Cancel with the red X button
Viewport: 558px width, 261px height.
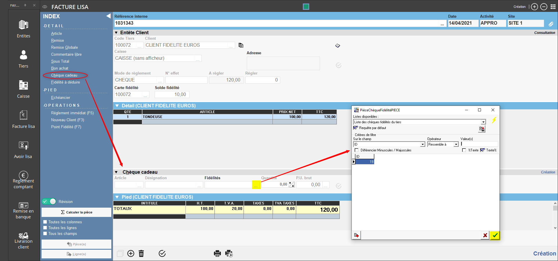[485, 235]
